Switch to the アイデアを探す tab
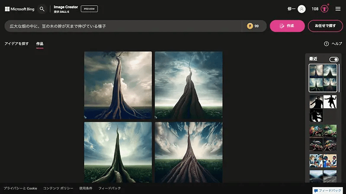 16,44
